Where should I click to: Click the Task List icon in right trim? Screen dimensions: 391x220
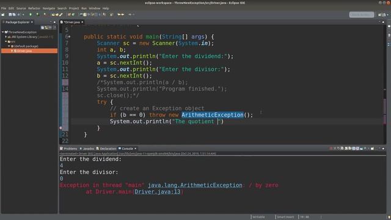pos(389,35)
